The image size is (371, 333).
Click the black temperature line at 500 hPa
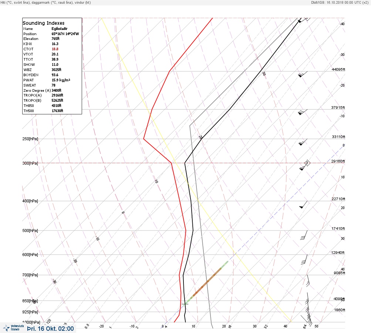(x=193, y=230)
